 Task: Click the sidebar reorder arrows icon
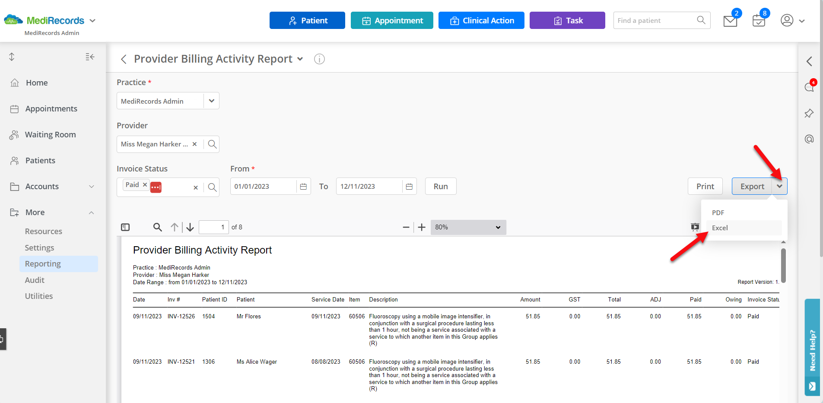12,57
